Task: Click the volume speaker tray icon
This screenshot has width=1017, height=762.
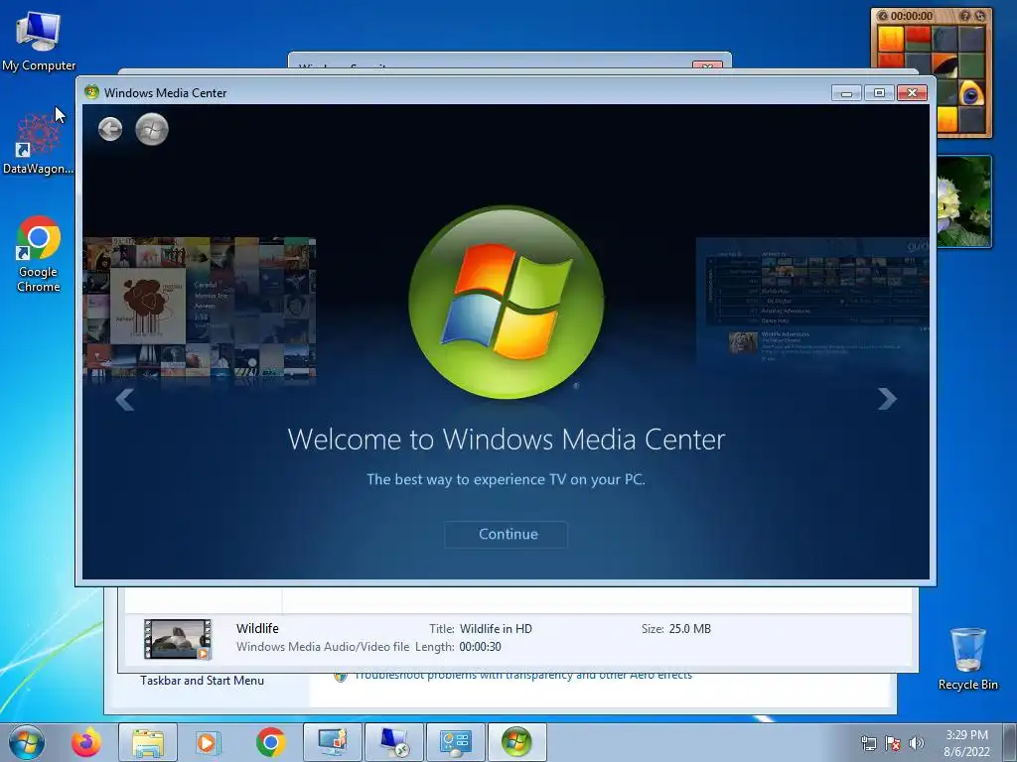Action: coord(917,743)
